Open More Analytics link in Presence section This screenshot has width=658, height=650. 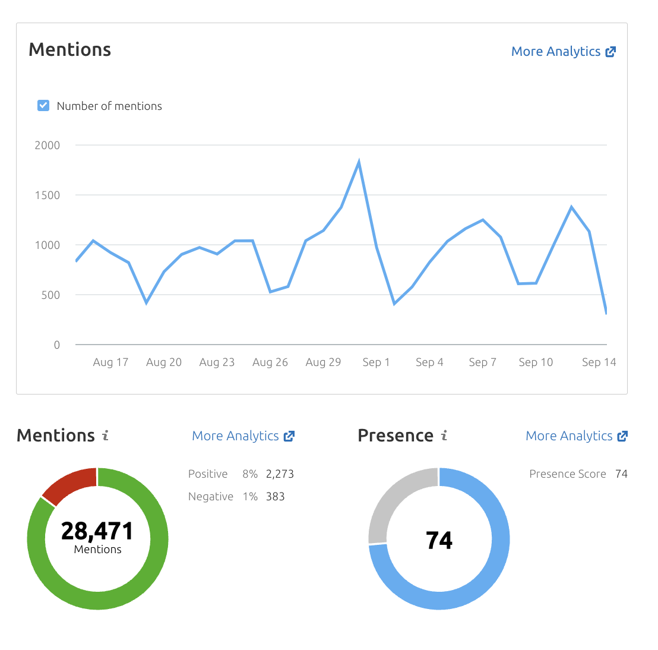(568, 436)
